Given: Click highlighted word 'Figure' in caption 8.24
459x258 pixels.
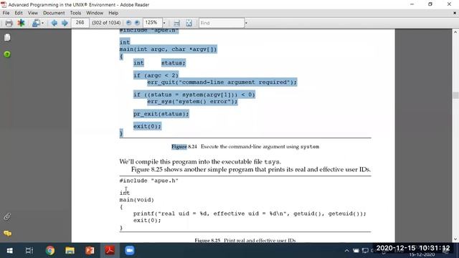Looking at the screenshot, I should (179, 146).
